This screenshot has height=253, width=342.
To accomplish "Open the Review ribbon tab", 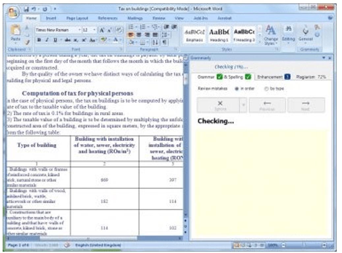I will [x=159, y=18].
